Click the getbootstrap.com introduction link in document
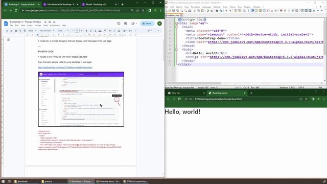The width and height of the screenshot is (327, 184). click(65, 67)
